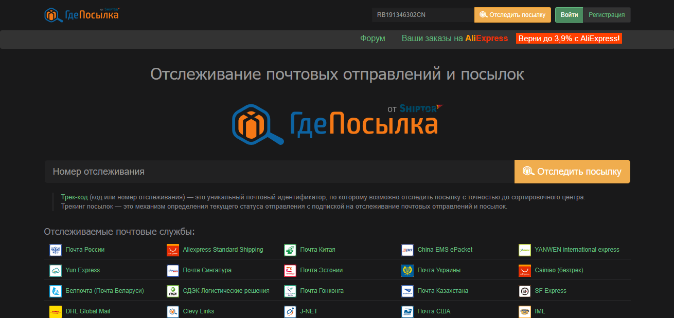Click the Отслеживаемые почтовые службы heading
This screenshot has height=318, width=674.
119,232
